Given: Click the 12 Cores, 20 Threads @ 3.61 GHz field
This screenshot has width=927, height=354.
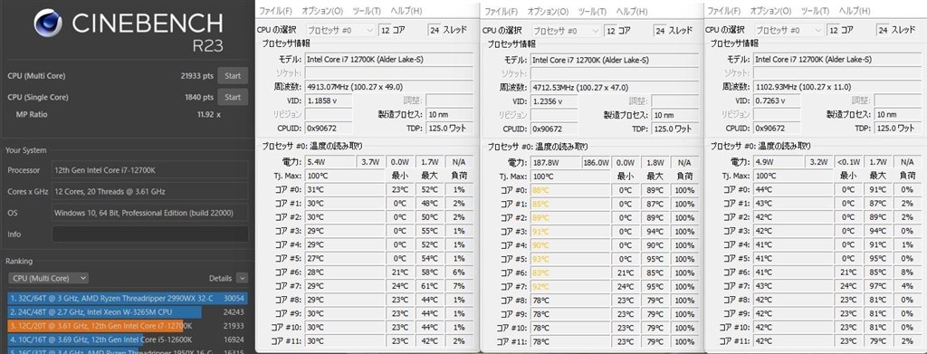Looking at the screenshot, I should point(150,191).
